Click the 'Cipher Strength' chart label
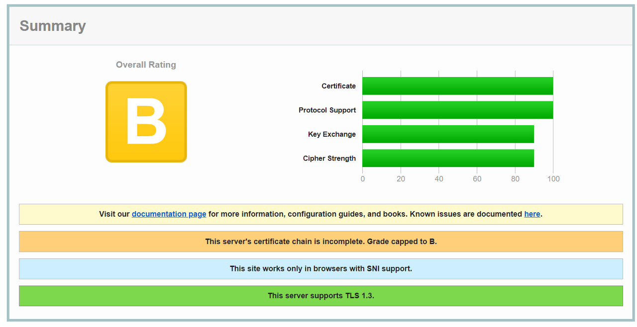Viewport: 637px width, 327px height. (x=329, y=158)
